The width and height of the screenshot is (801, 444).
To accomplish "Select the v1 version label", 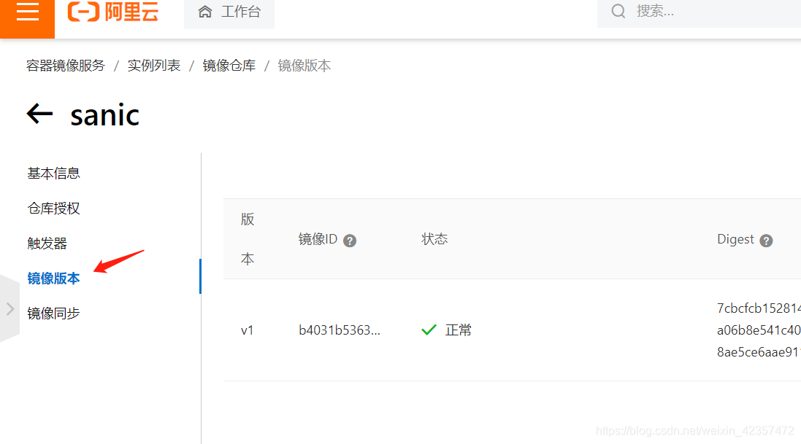I will tap(248, 330).
